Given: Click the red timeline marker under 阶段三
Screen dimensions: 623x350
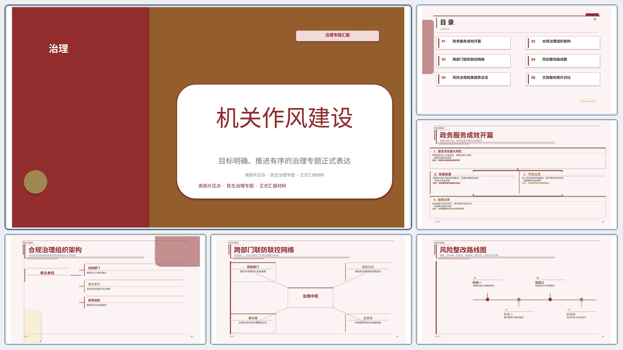Looking at the screenshot, I should tap(550, 299).
